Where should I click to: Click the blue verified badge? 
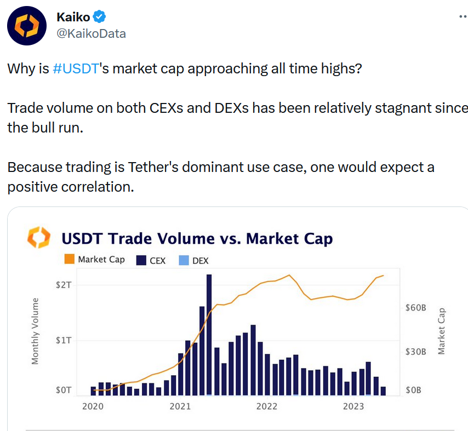coord(99,18)
